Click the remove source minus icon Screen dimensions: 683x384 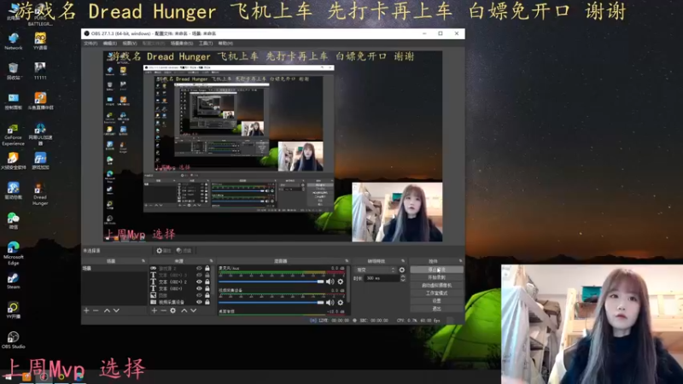coord(163,311)
